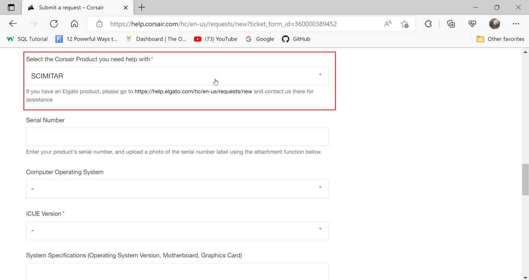Click the 'Computer Operating System' label

click(x=65, y=172)
